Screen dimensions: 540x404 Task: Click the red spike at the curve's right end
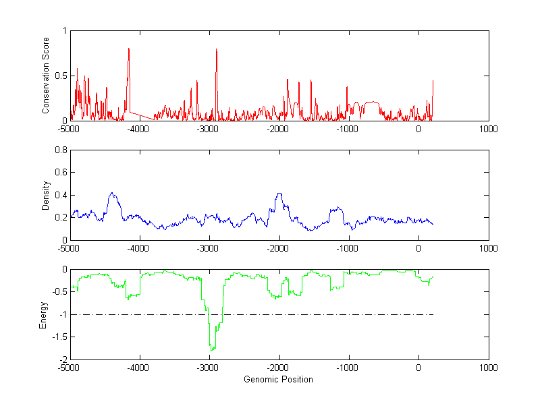click(433, 82)
